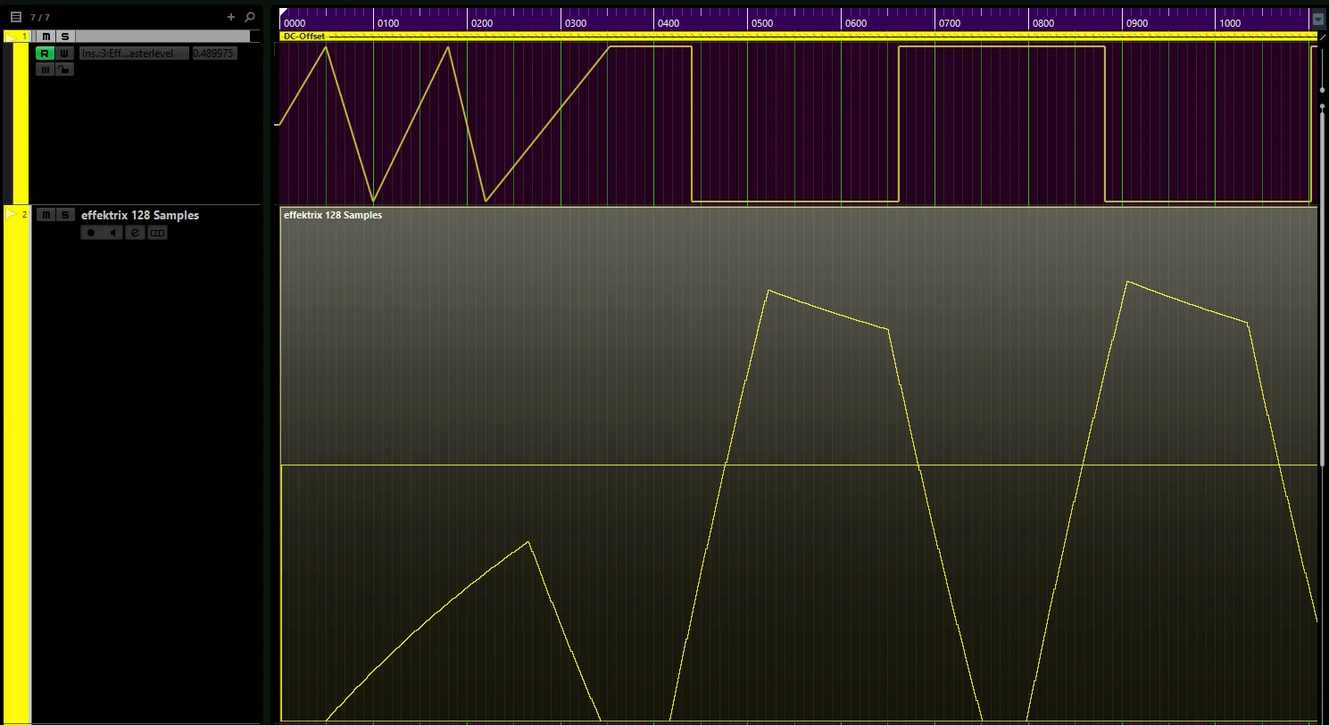
Task: Toggle the mute automation bars icon on track 1
Action: pyautogui.click(x=45, y=70)
